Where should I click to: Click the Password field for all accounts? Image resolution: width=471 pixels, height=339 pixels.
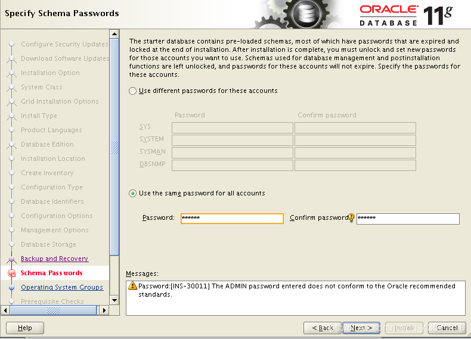point(232,219)
